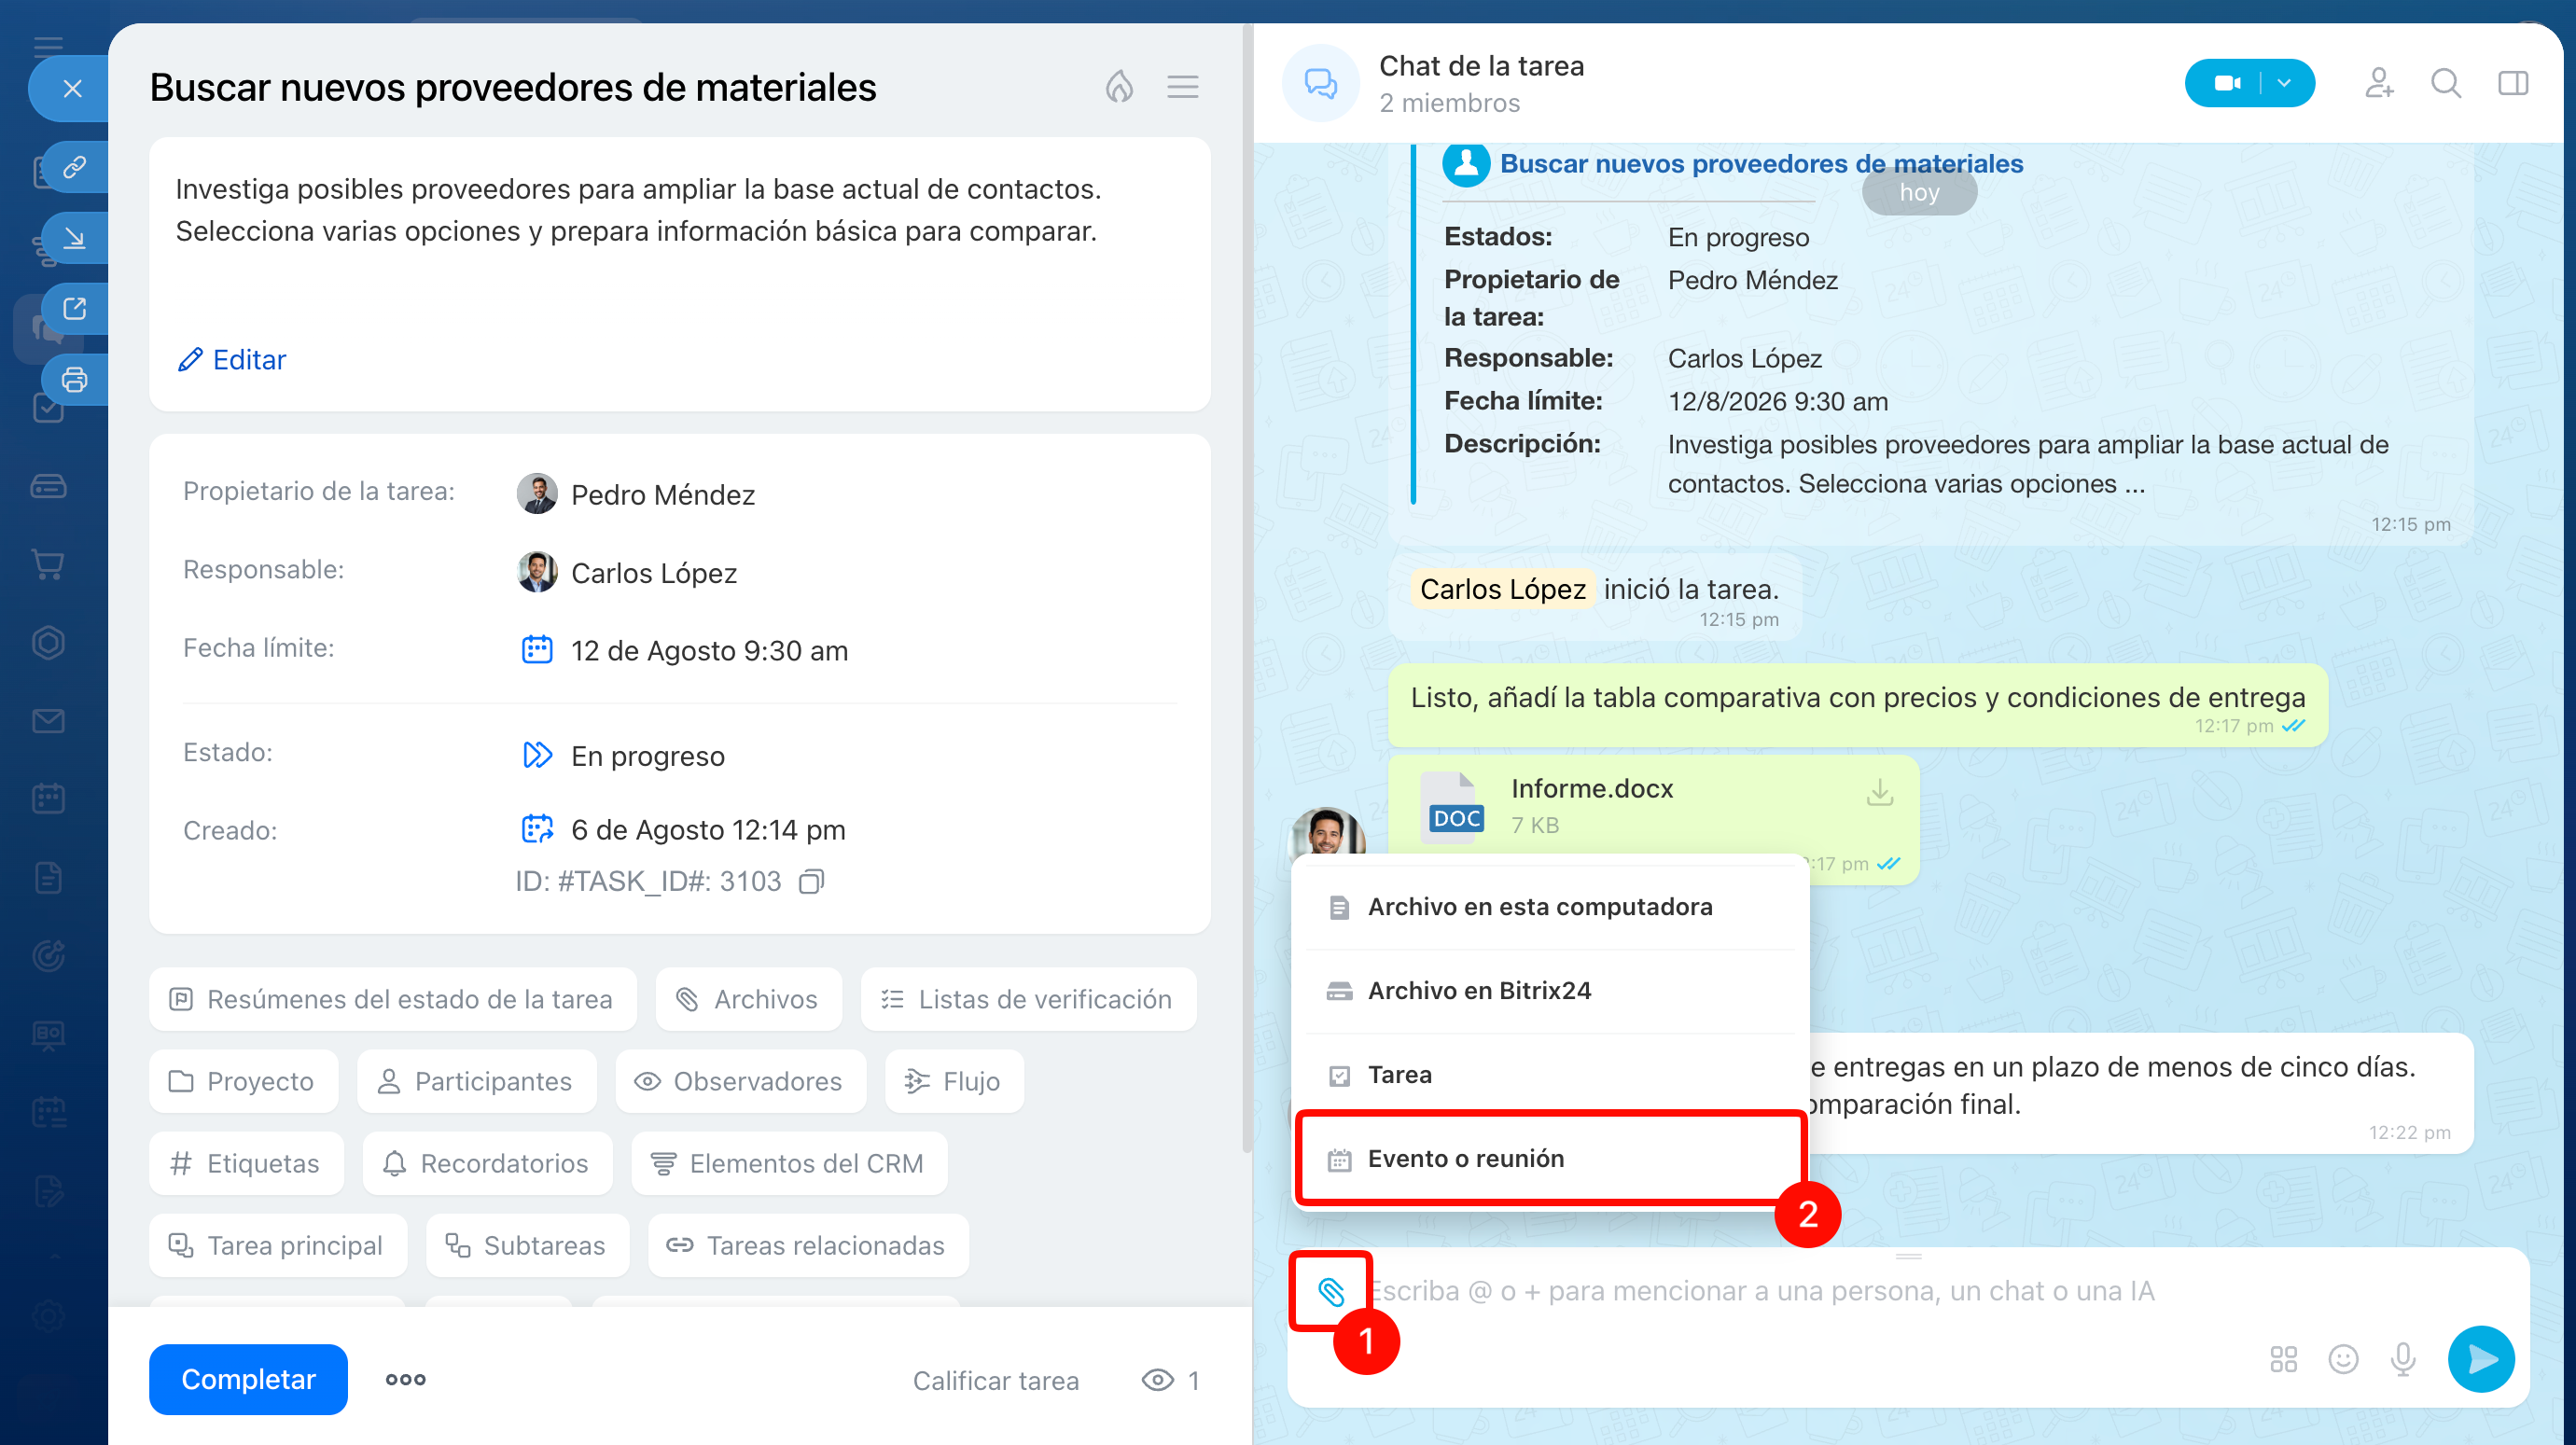Expand the video call options arrow
This screenshot has width=2576, height=1445.
pyautogui.click(x=2286, y=83)
